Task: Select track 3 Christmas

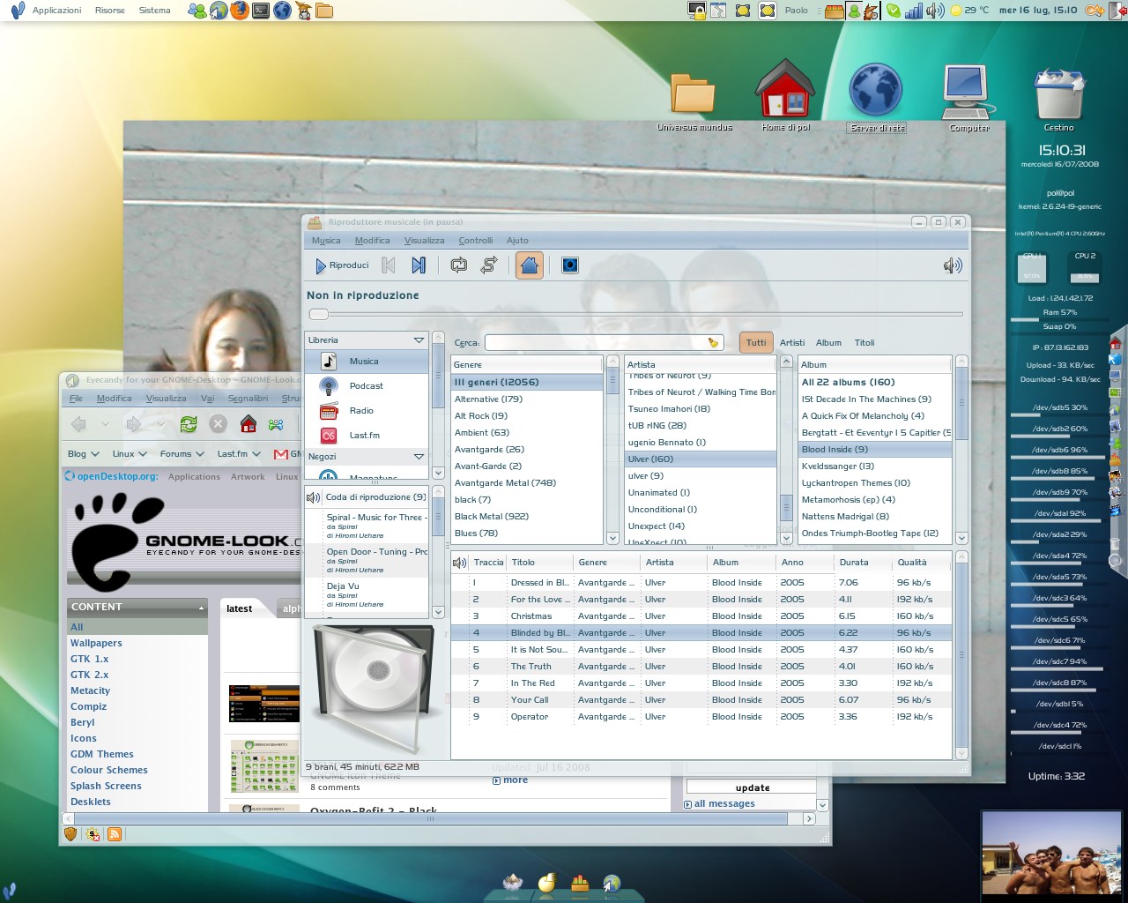Action: click(x=701, y=616)
